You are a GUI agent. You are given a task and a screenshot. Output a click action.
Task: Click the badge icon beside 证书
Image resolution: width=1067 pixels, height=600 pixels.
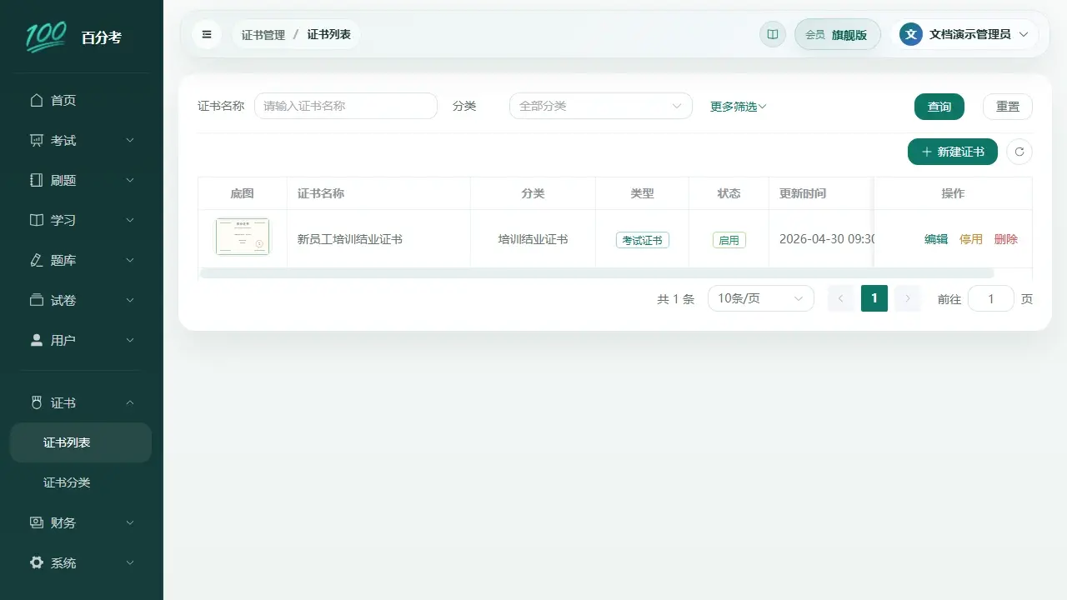36,402
